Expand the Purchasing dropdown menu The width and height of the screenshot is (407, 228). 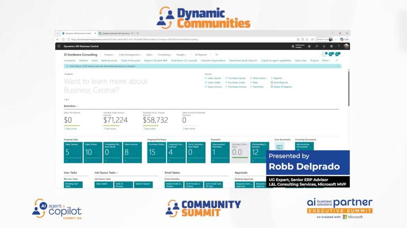point(165,55)
